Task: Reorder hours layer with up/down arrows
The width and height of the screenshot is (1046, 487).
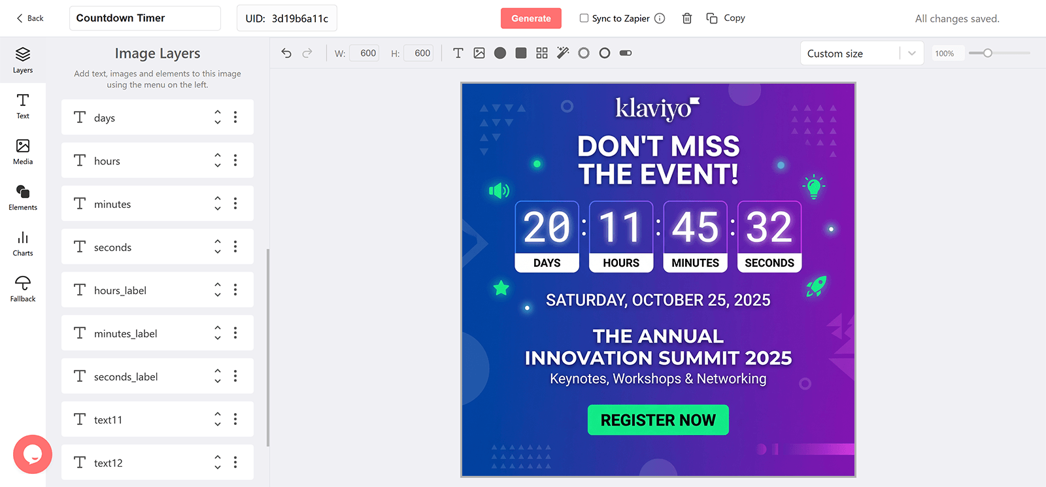Action: coord(218,160)
